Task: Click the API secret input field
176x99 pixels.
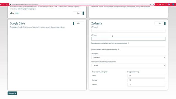Action: 128,31
